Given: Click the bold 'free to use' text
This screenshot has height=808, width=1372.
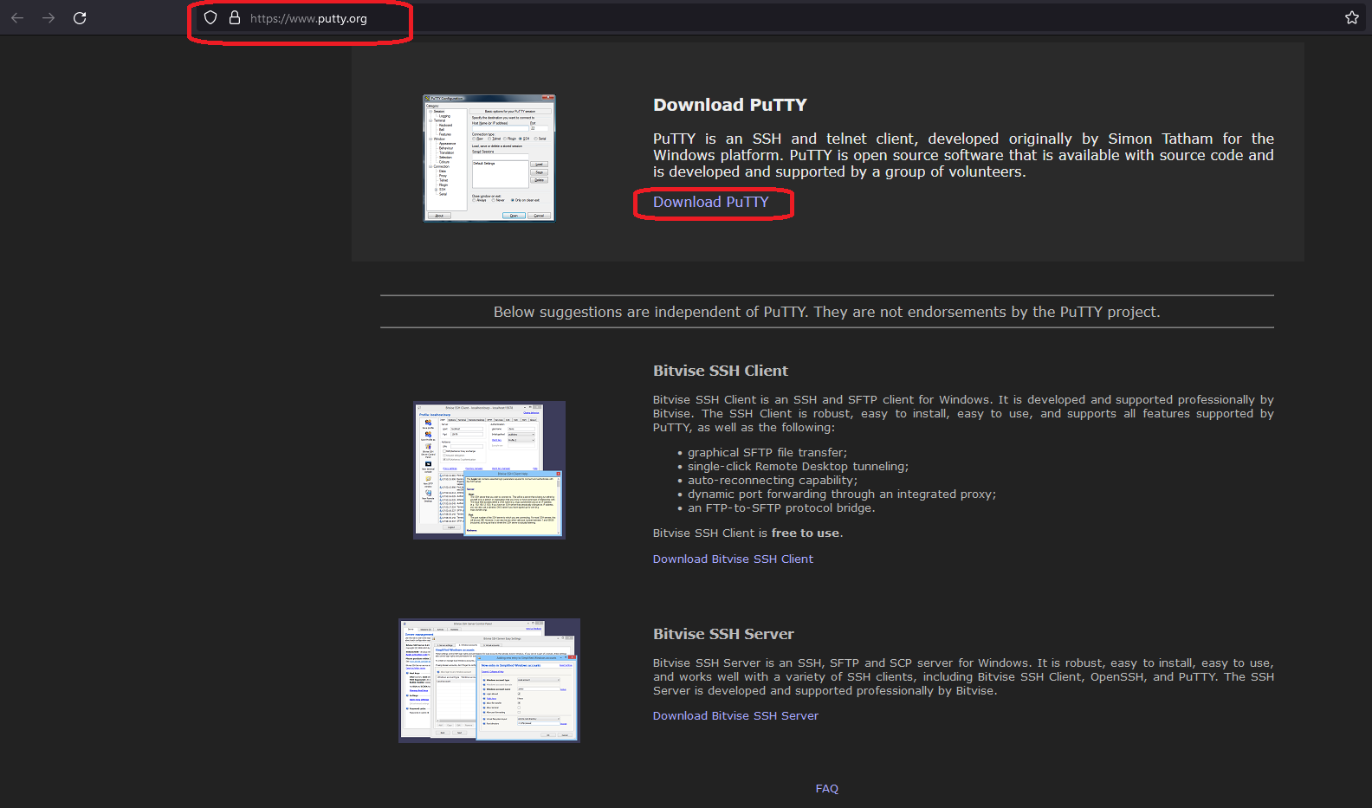Looking at the screenshot, I should point(805,533).
